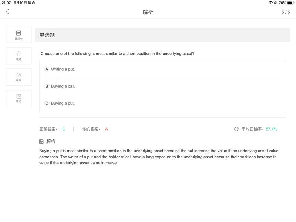This screenshot has width=296, height=222.
Task: Click the pie chart accuracy icon
Action: tap(236, 129)
